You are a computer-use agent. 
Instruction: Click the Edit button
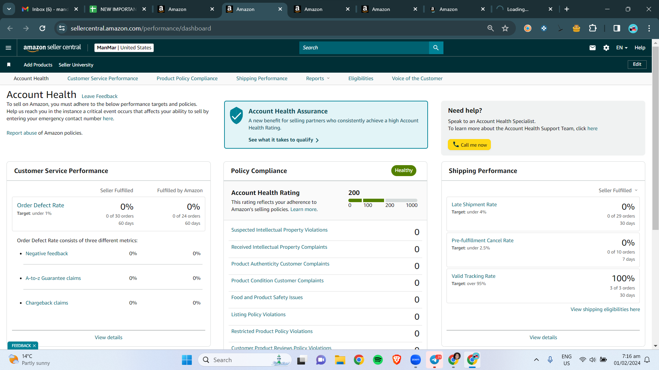point(637,64)
